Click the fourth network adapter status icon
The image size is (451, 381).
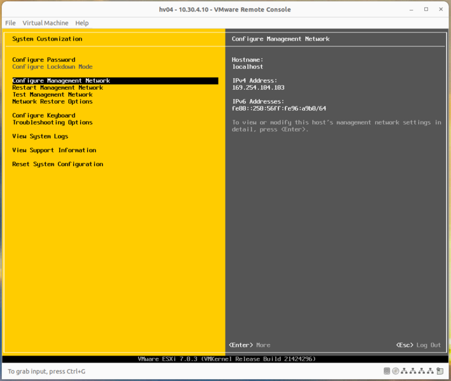tap(431, 371)
